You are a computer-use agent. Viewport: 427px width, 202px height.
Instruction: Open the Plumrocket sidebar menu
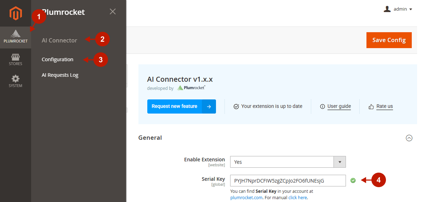point(15,37)
